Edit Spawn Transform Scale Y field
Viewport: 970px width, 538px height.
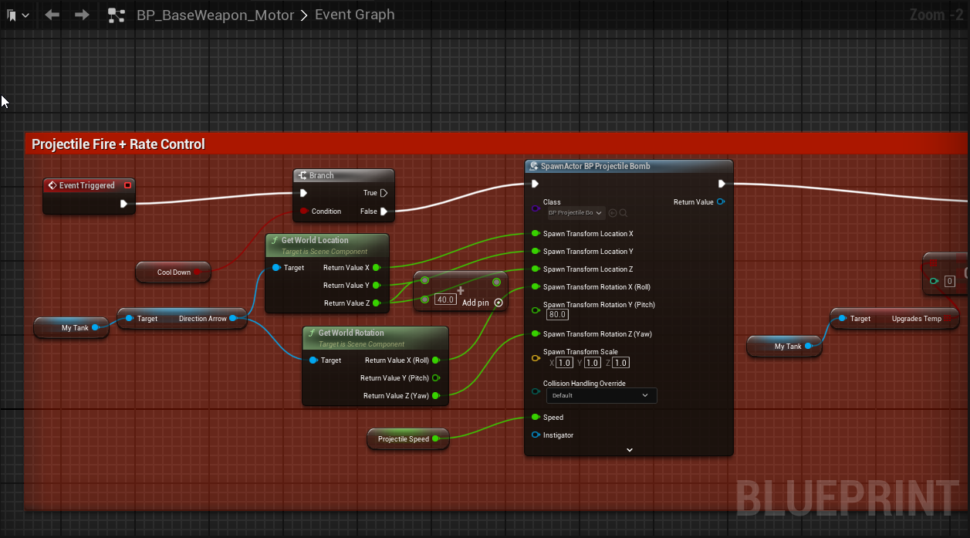tap(593, 363)
